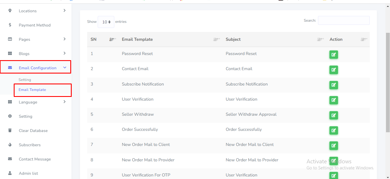
Task: Sort table by Subject column header
Action: click(x=233, y=39)
